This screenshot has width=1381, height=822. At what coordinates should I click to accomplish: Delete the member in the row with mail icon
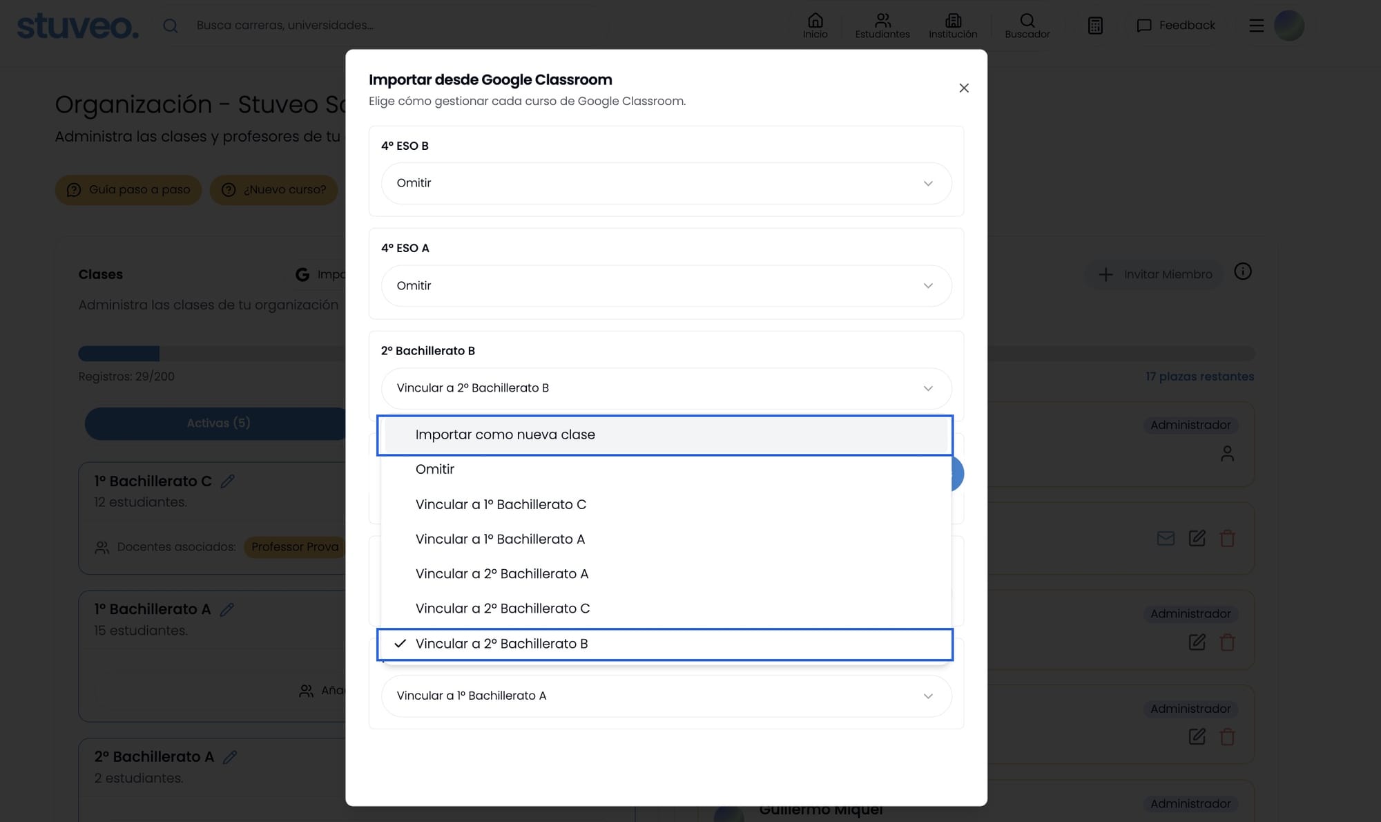click(1227, 539)
